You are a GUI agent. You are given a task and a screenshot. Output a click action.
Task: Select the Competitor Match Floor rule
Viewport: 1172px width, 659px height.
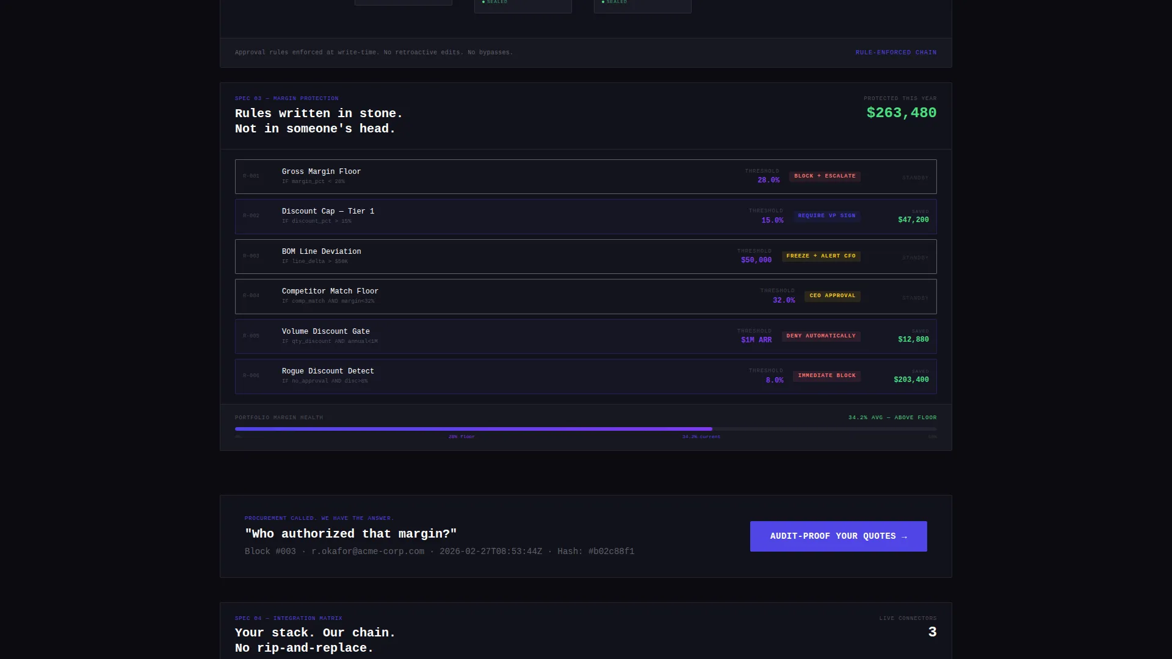[586, 297]
